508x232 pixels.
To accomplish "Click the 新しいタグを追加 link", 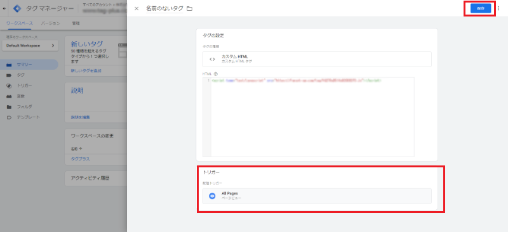I will point(86,70).
